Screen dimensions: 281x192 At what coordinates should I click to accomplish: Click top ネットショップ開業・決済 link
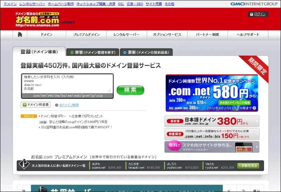(96, 4)
